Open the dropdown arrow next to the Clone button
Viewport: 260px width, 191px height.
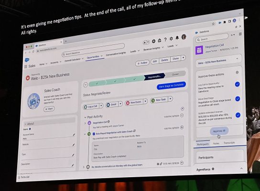tap(183, 58)
